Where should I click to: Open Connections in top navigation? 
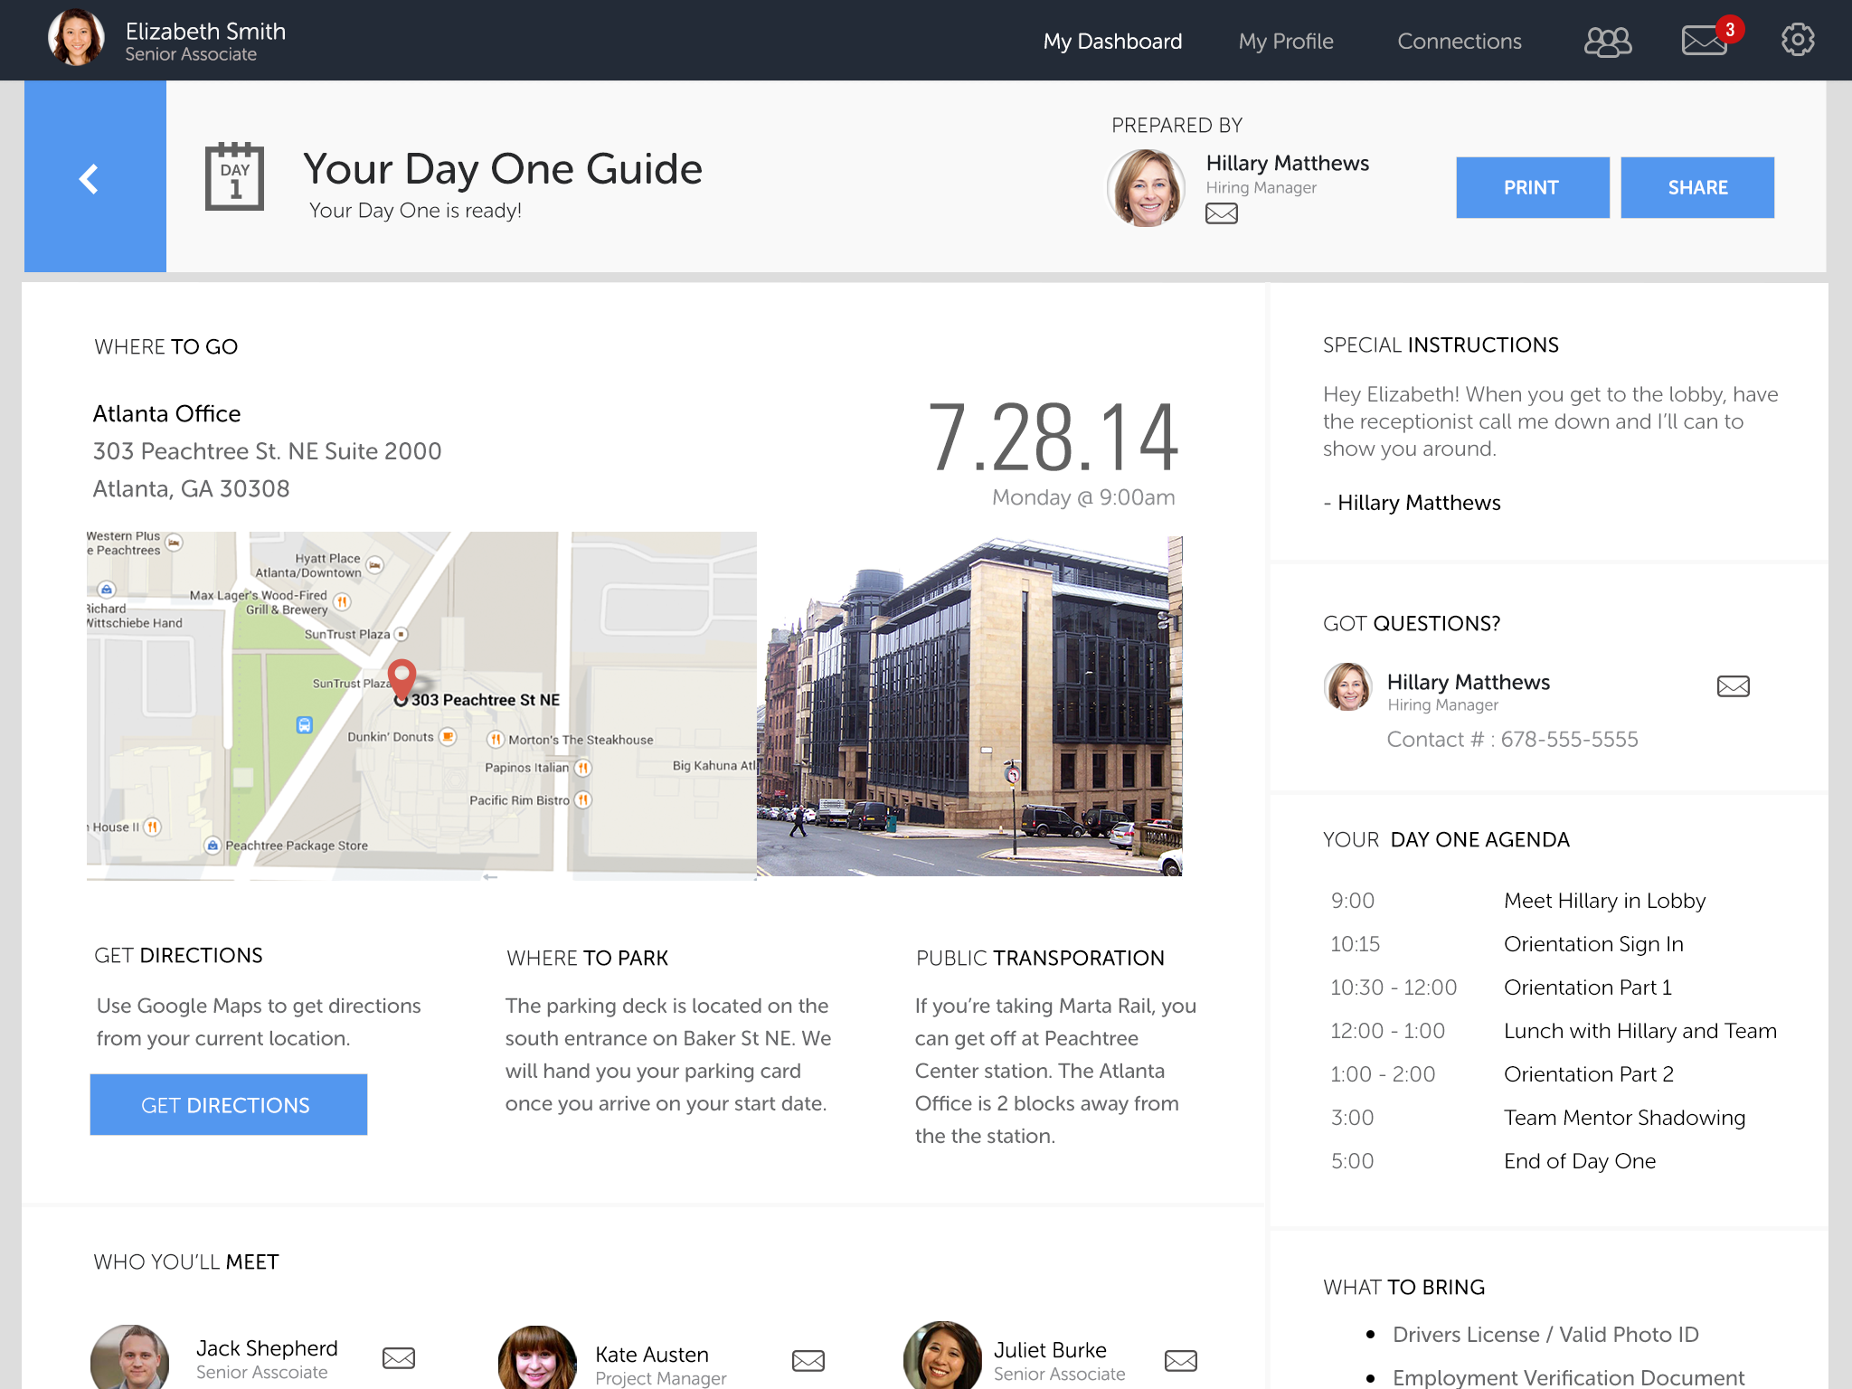pyautogui.click(x=1459, y=42)
